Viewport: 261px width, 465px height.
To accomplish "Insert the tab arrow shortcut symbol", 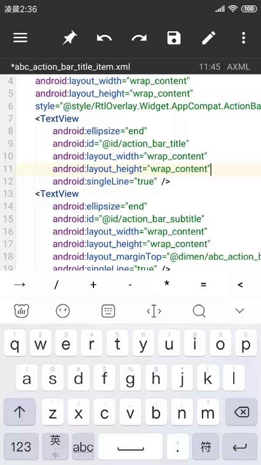I will [20, 285].
